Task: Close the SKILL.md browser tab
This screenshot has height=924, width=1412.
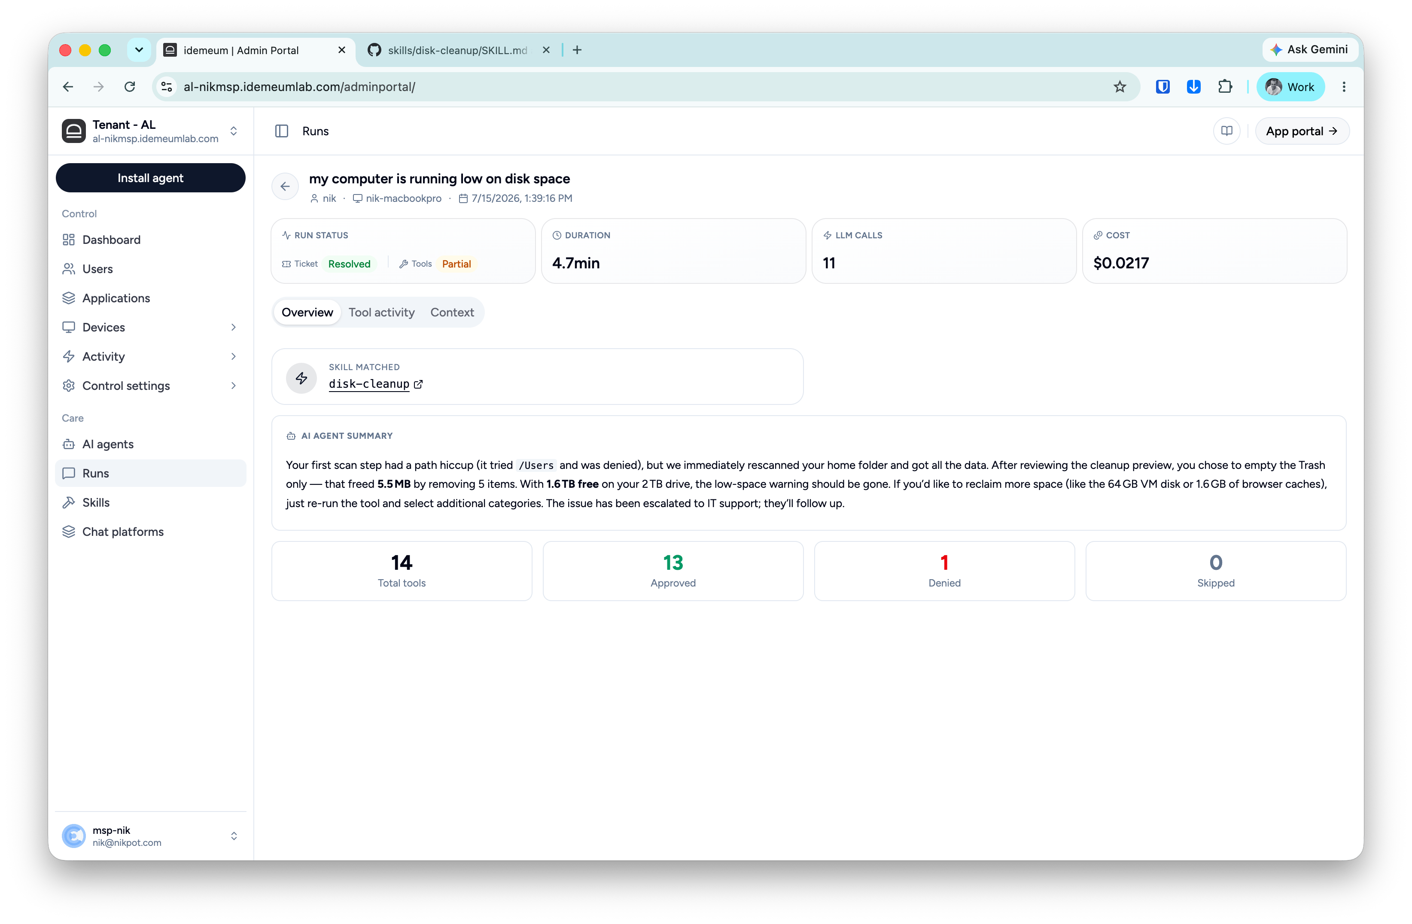Action: [546, 50]
